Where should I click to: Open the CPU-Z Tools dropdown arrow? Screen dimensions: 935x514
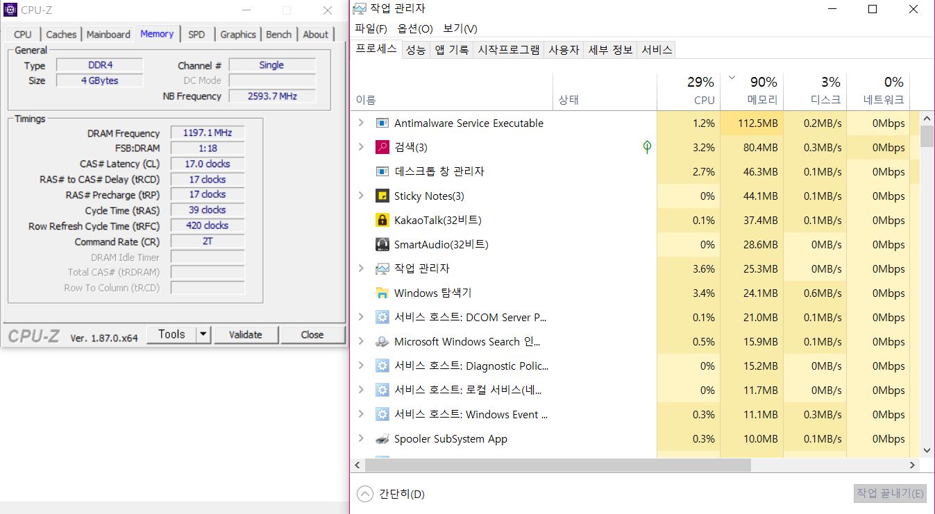pos(203,334)
